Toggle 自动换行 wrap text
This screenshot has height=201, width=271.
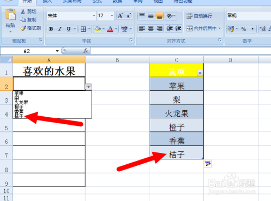coord(199,16)
